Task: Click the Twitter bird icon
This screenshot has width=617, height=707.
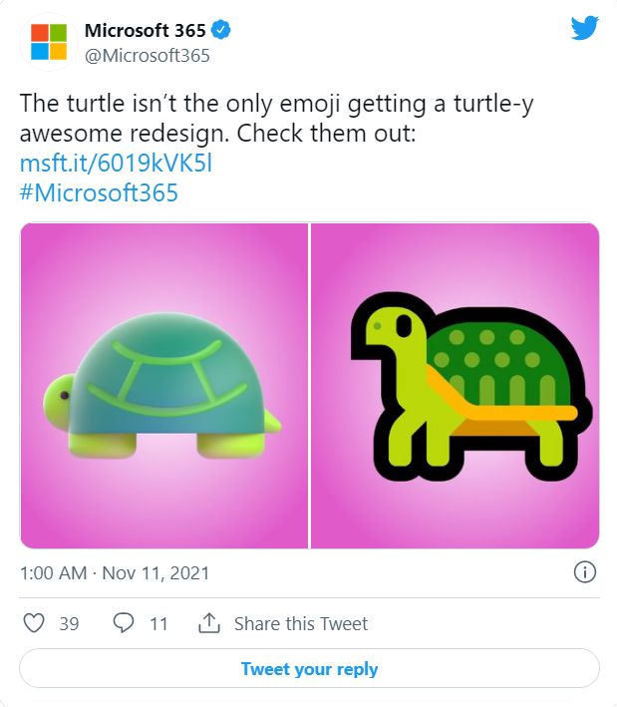Action: (585, 28)
